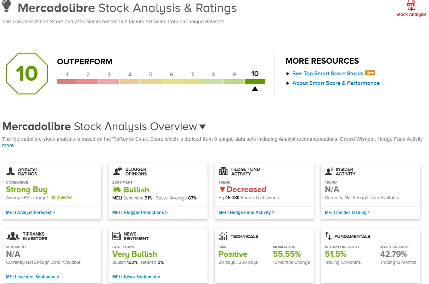
Task: Expand the description via the 'more...' link
Action: [10, 145]
